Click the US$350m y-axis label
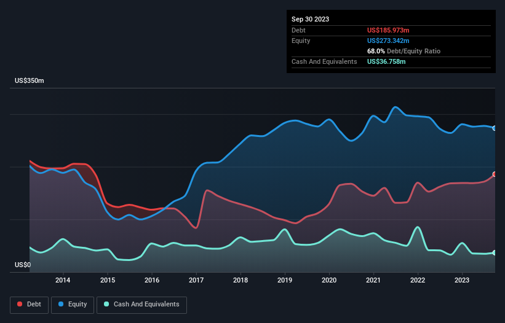This screenshot has width=505, height=323. 30,80
